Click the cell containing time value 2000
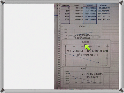Image resolution: width=124 pixels, height=93 pixels. click(65, 19)
